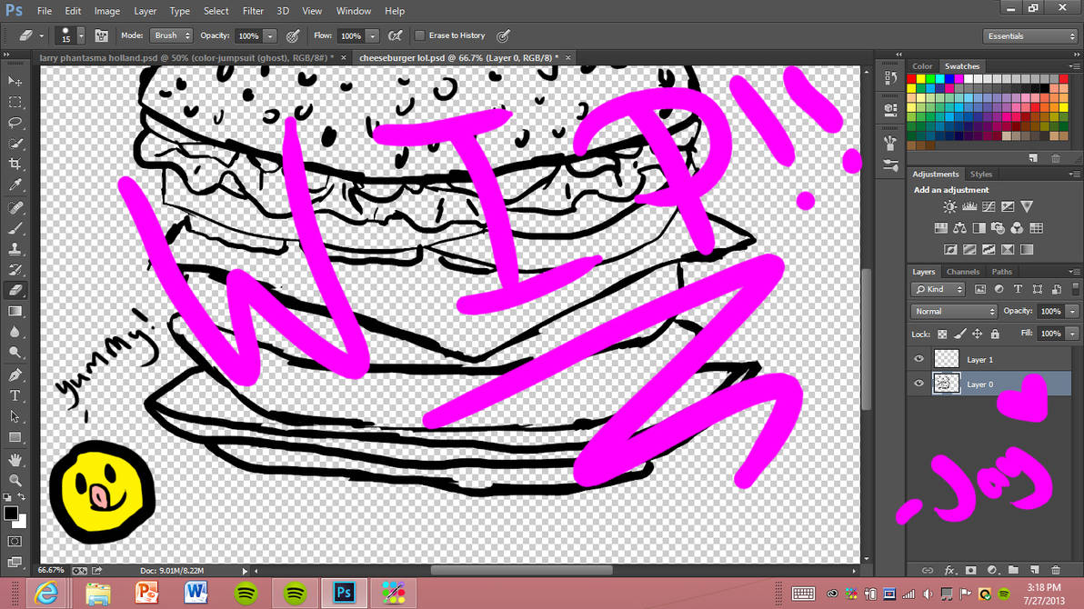Image resolution: width=1084 pixels, height=609 pixels.
Task: Select the Horizontal Type tool
Action: 15,396
